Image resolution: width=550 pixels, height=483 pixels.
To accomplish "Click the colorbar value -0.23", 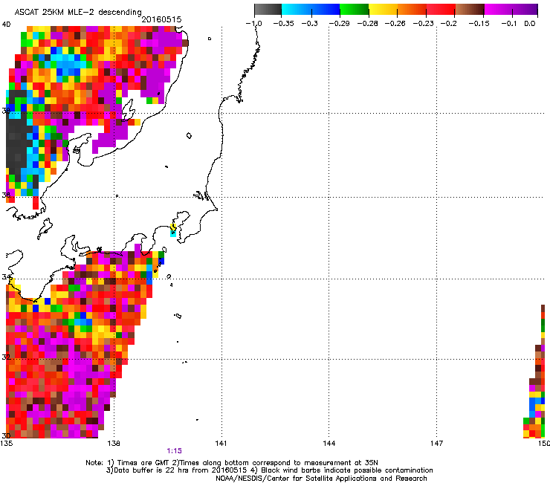I will [423, 24].
